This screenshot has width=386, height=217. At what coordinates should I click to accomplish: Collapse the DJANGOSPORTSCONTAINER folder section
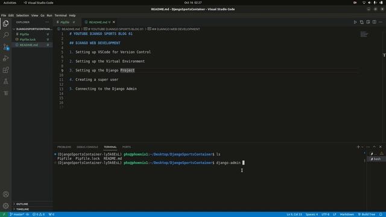[x=33, y=29]
